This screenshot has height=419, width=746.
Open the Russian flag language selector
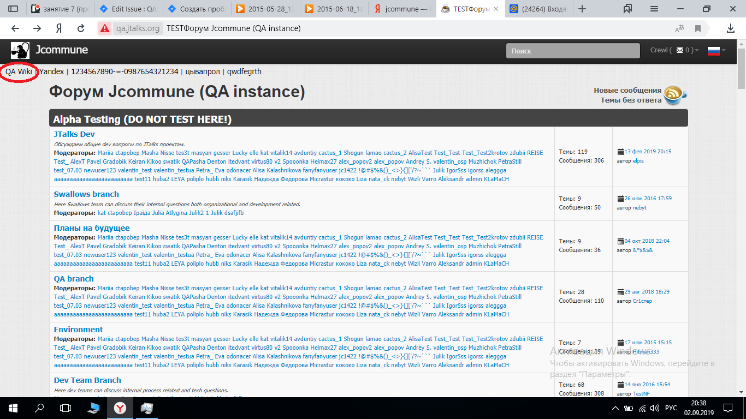[713, 51]
